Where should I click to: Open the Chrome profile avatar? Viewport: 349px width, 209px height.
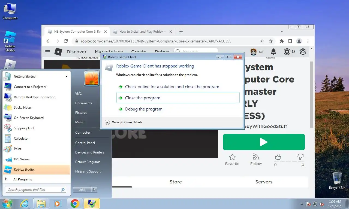click(x=299, y=41)
